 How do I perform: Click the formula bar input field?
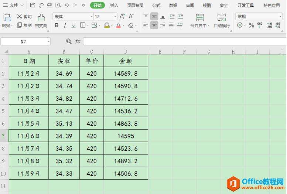click(x=185, y=41)
